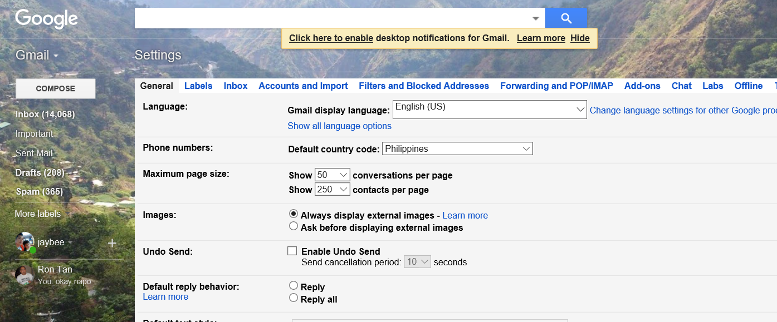Click Learn more under Default reply behavior
Image resolution: width=777 pixels, height=322 pixels.
coord(165,296)
